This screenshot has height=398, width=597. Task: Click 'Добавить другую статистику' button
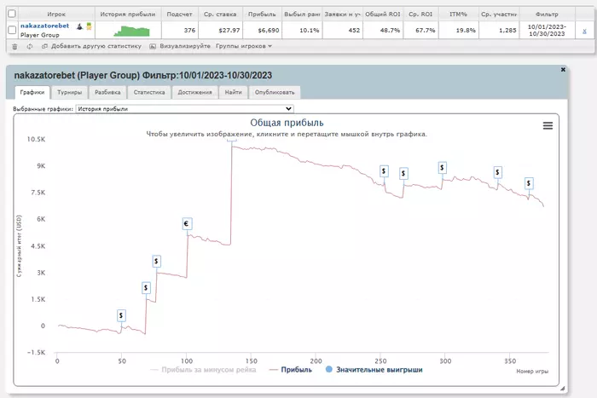click(x=92, y=46)
